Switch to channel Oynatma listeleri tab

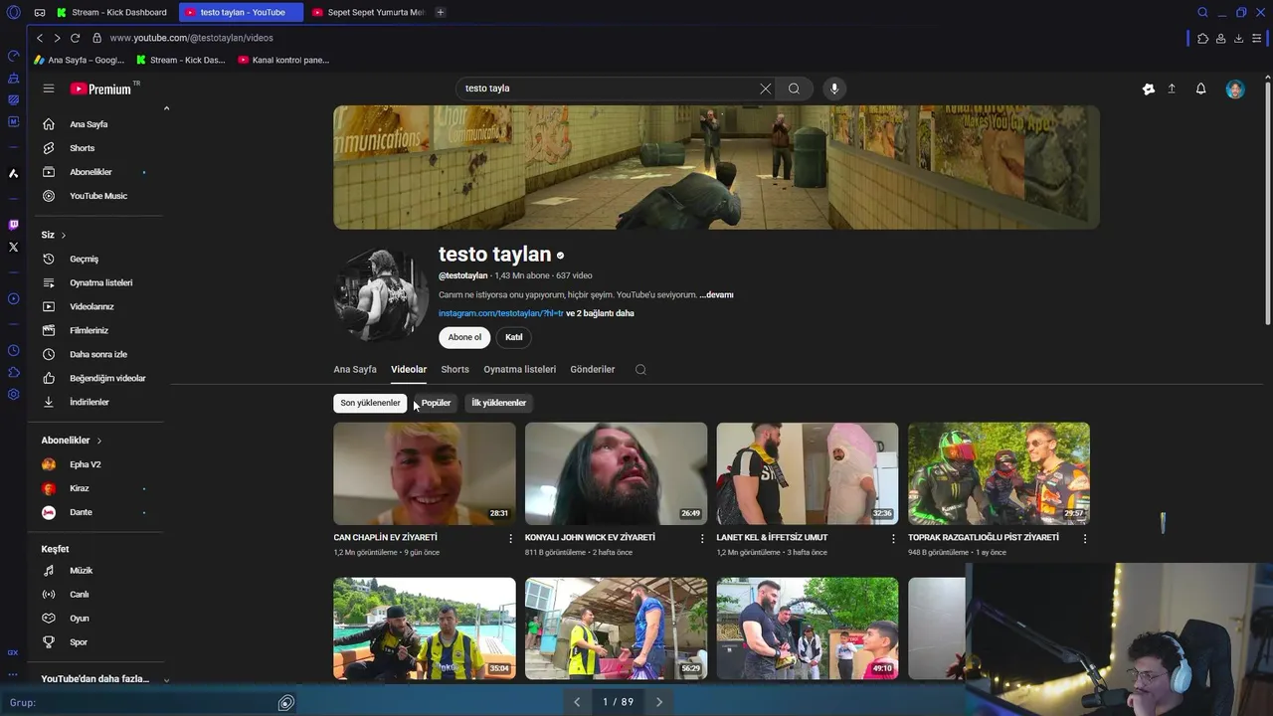(519, 370)
